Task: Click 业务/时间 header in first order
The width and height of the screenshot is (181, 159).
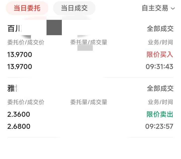Action: pos(160,42)
